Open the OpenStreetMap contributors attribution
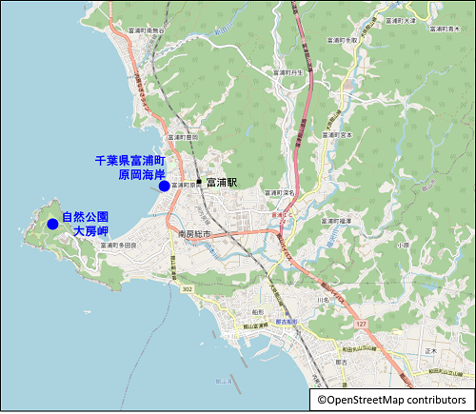 (392, 400)
